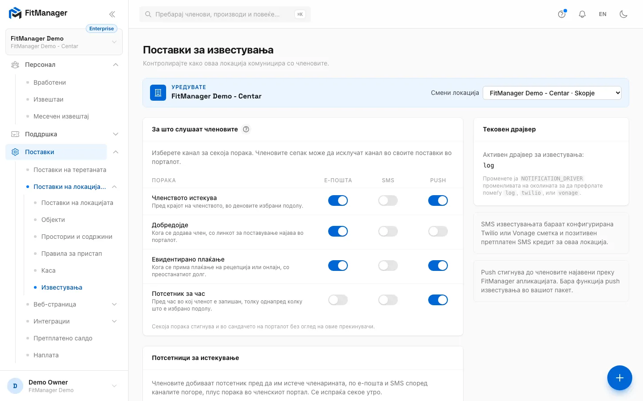Viewport: 643px width, 401px height.
Task: Expand the Веб-страница submenu chevron
Action: pyautogui.click(x=114, y=304)
